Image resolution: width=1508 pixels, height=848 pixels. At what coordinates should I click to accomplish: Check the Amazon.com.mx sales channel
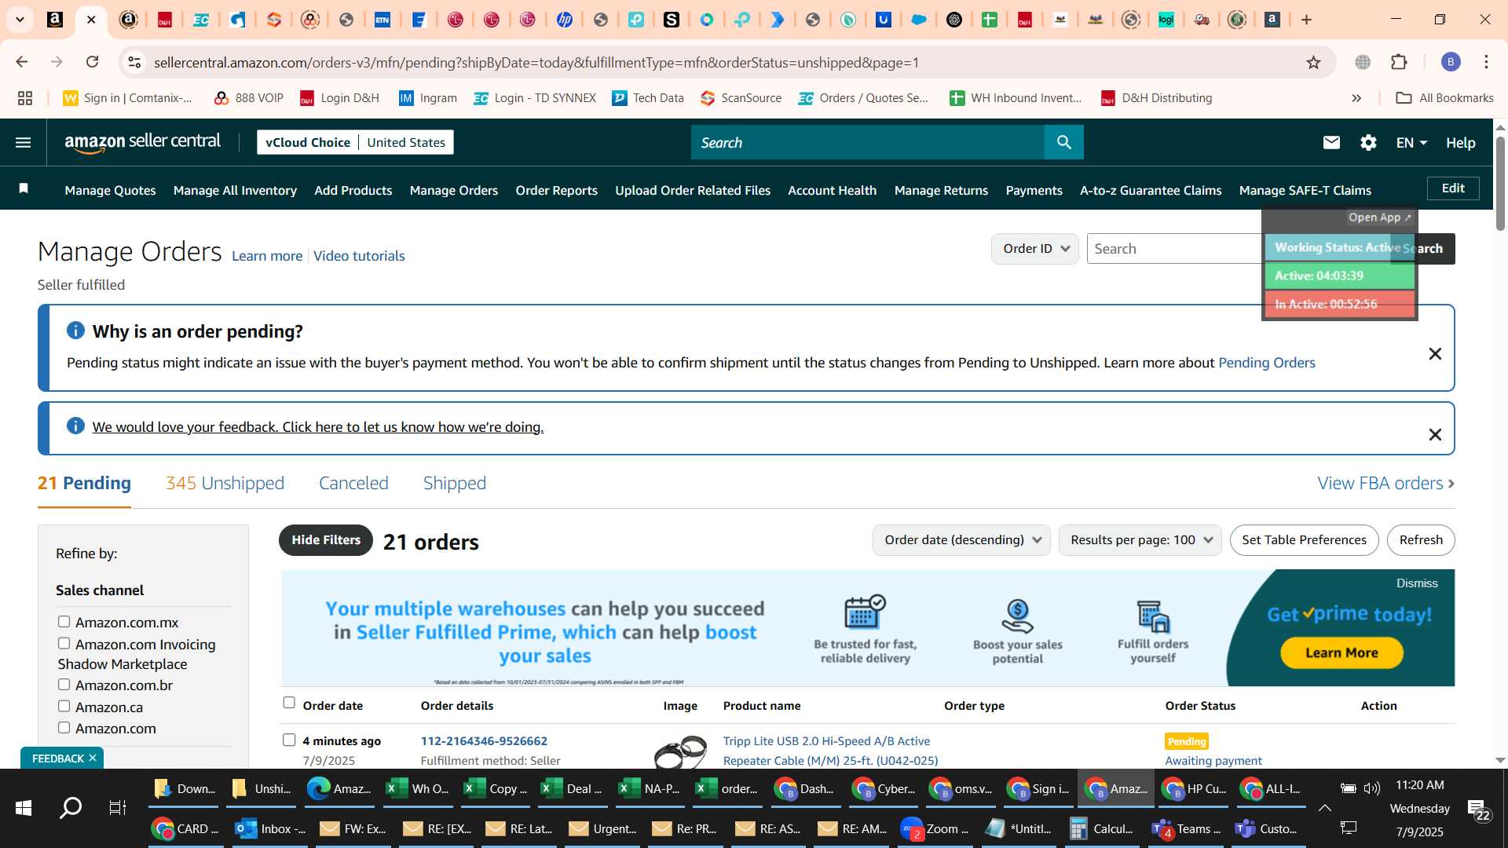pos(64,622)
